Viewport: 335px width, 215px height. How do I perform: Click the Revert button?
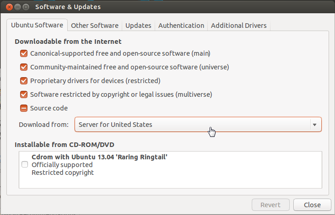pyautogui.click(x=271, y=205)
